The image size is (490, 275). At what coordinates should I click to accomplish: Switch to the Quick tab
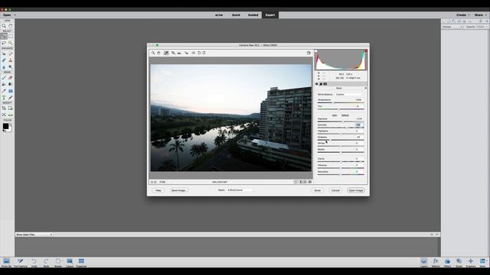[x=236, y=15]
